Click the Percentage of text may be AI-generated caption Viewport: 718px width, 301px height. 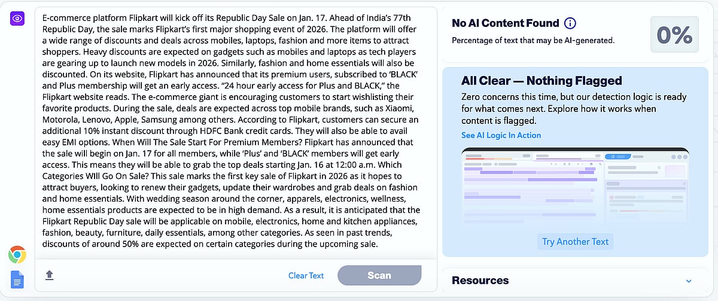coord(533,41)
